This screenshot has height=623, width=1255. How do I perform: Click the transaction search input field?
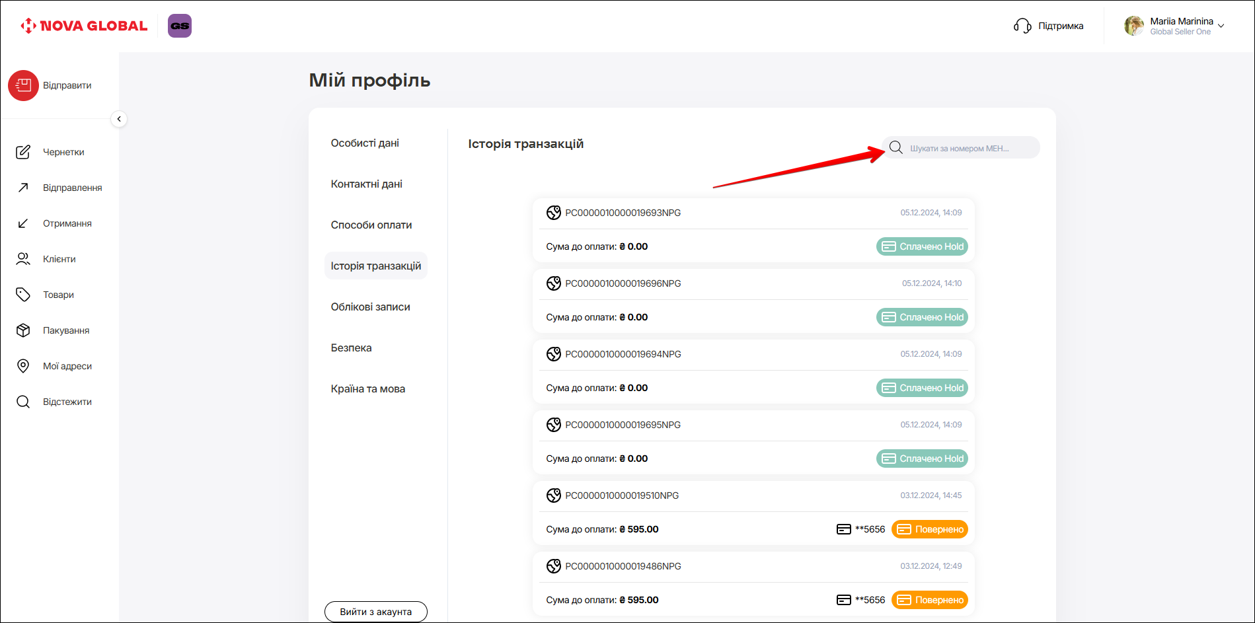(968, 148)
